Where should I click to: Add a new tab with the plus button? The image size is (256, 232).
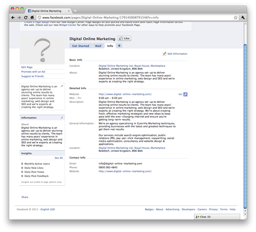119,46
